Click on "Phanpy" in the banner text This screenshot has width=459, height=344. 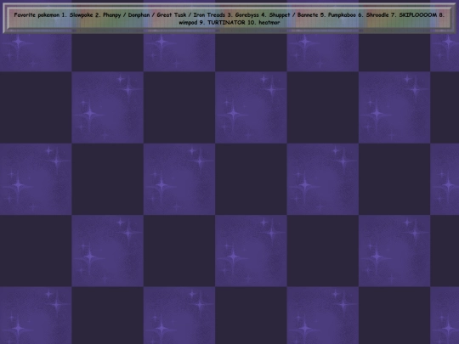tap(112, 15)
